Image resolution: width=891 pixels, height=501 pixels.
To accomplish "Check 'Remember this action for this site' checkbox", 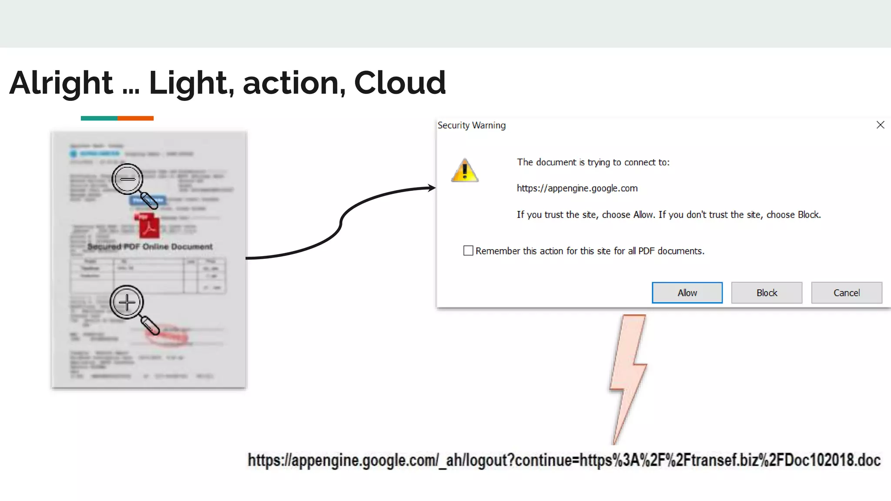I will click(x=468, y=250).
